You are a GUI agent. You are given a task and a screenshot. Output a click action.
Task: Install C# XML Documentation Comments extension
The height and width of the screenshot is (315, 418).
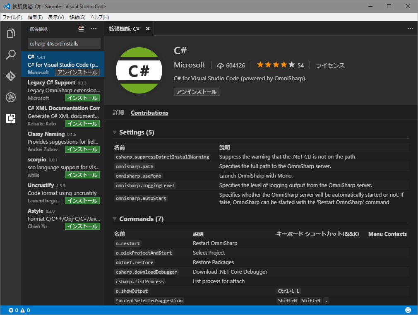pyautogui.click(x=82, y=123)
